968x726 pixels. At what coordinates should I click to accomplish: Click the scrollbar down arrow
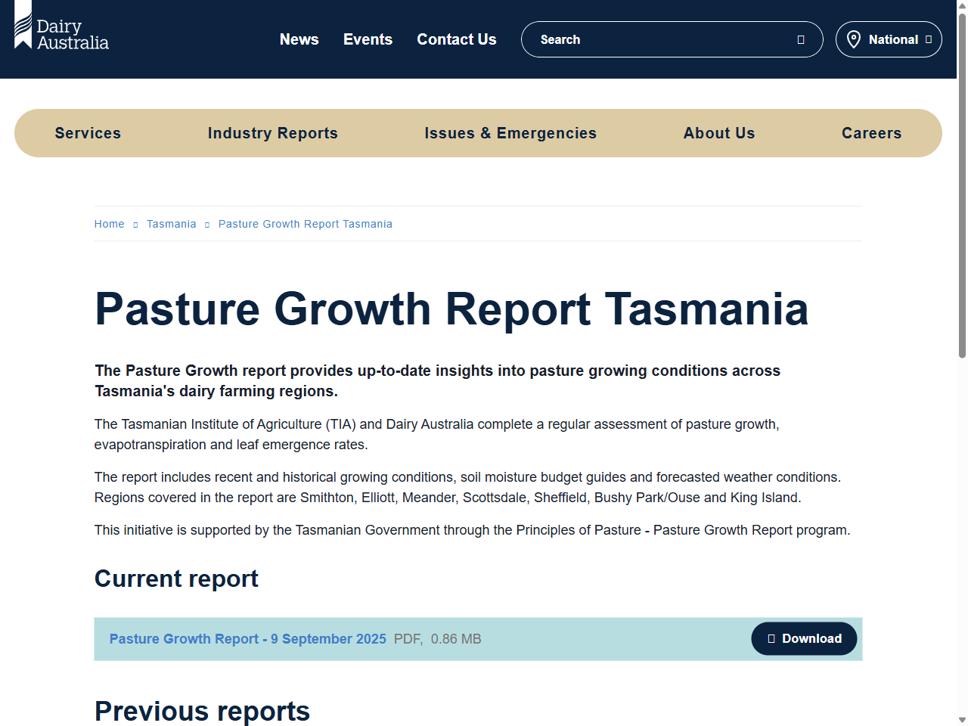click(962, 720)
